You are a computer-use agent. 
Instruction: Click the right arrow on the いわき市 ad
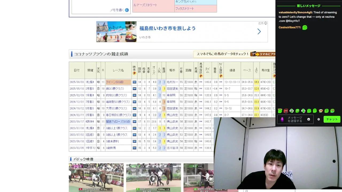pyautogui.click(x=259, y=32)
